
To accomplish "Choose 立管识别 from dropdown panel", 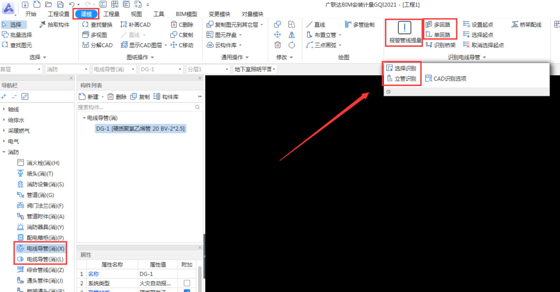I will [401, 79].
